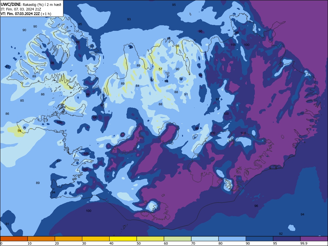Click the humidity value 56 on the map
Screen dimensions: 328x246
177,46
